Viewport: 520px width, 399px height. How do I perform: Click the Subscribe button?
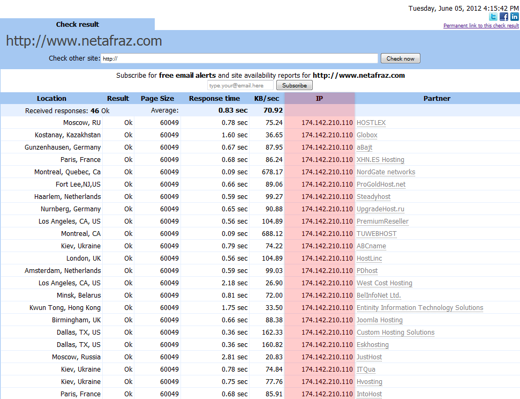click(295, 85)
